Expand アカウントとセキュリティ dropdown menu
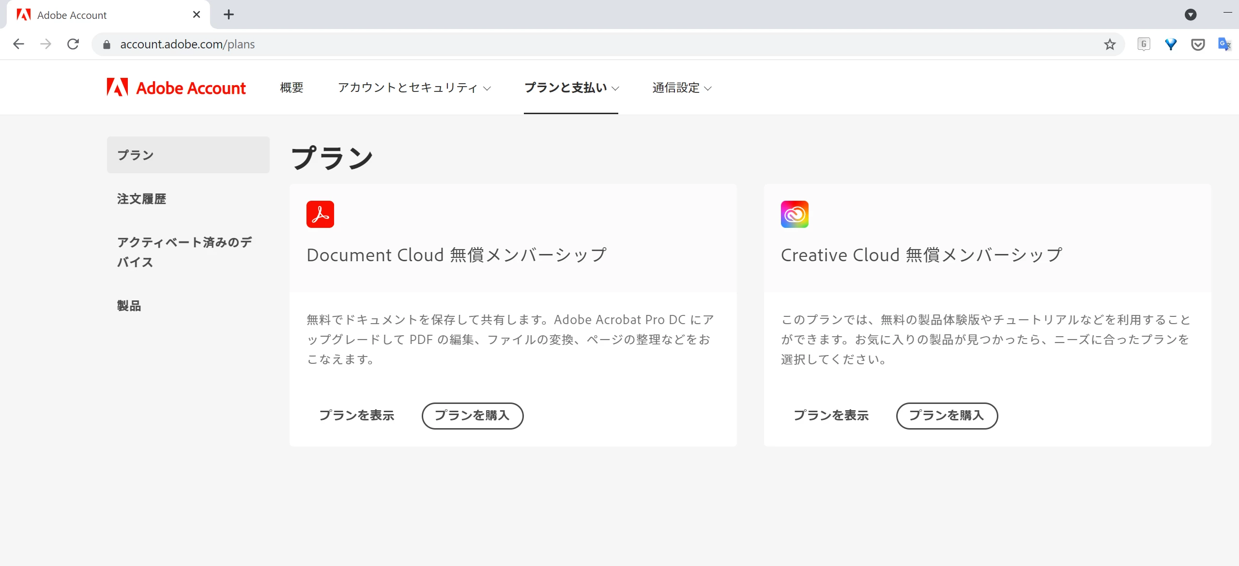Viewport: 1239px width, 566px height. pos(414,88)
